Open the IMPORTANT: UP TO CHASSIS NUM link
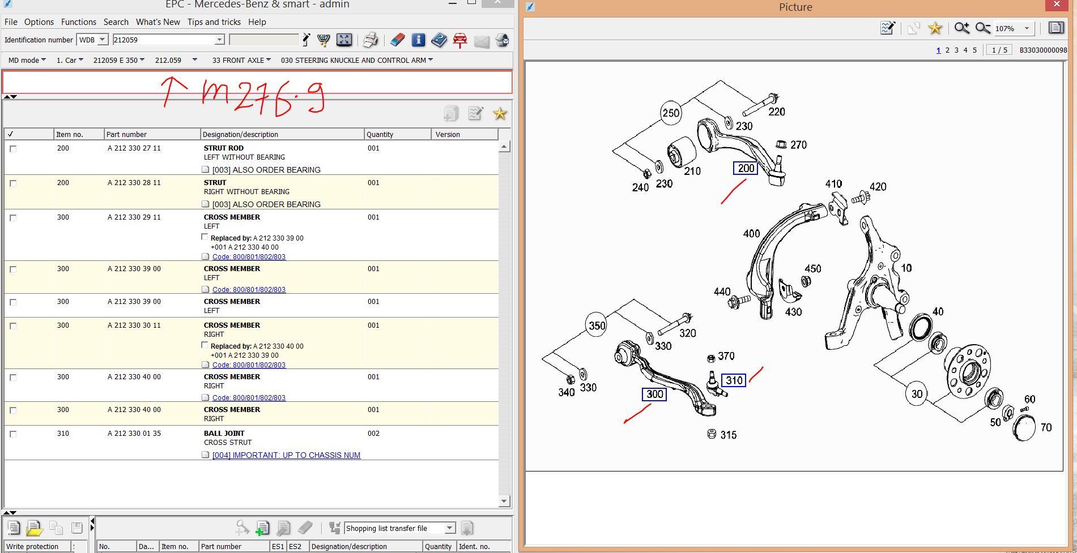This screenshot has width=1077, height=553. tap(286, 455)
